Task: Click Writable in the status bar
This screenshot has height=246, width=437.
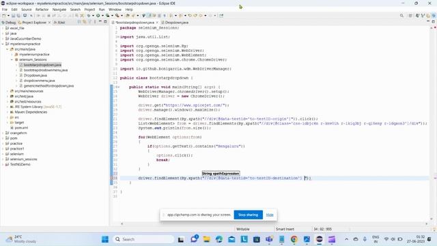Action: (x=243, y=229)
